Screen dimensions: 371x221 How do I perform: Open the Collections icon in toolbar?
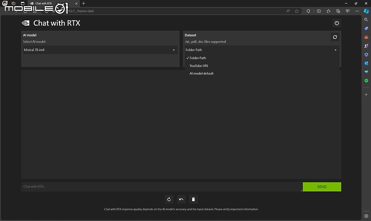[338, 11]
